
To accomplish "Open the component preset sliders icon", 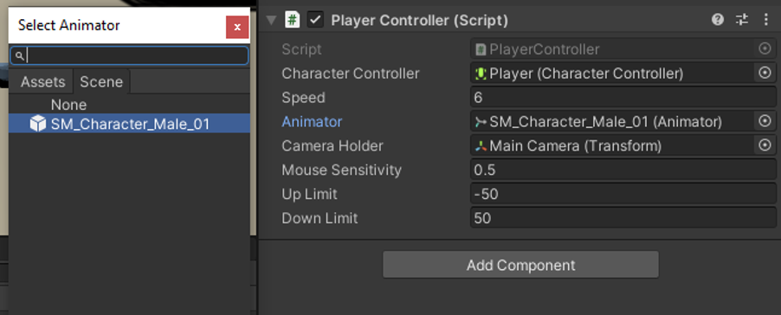I will [x=742, y=20].
